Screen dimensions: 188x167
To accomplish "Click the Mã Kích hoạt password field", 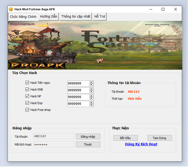I will tap(54, 144).
